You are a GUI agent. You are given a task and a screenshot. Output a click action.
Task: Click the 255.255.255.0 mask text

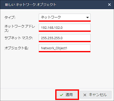[52, 38]
